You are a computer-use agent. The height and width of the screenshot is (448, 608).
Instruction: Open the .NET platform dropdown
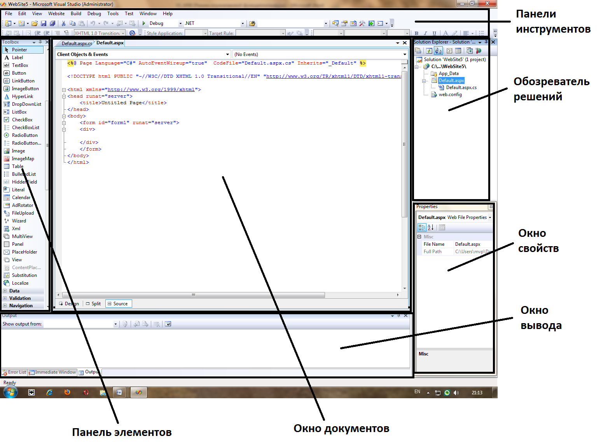coord(243,23)
